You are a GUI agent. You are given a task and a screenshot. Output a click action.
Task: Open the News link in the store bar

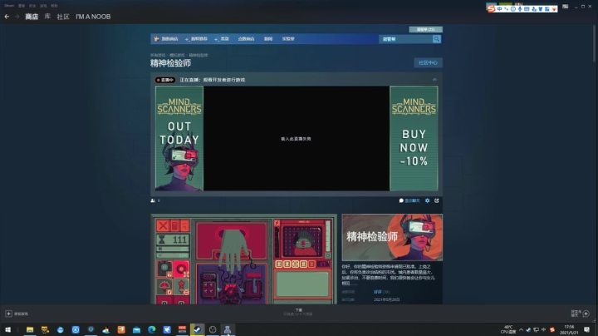[x=268, y=39]
